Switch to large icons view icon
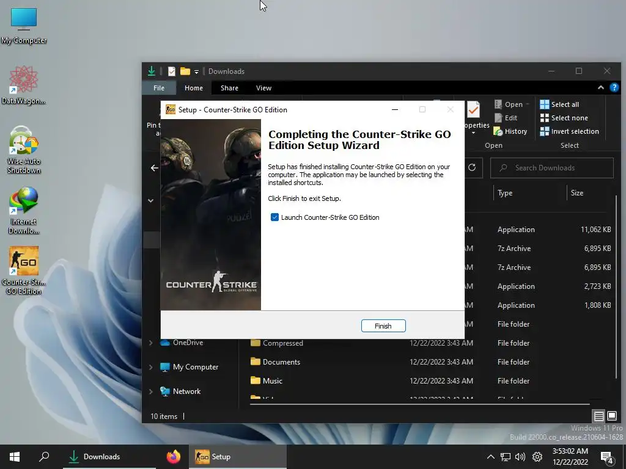The image size is (626, 469). (x=611, y=416)
